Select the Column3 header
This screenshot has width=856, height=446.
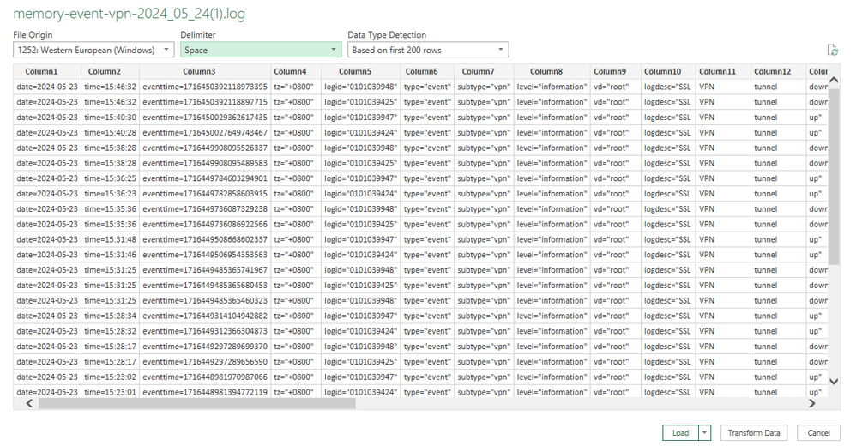point(199,72)
